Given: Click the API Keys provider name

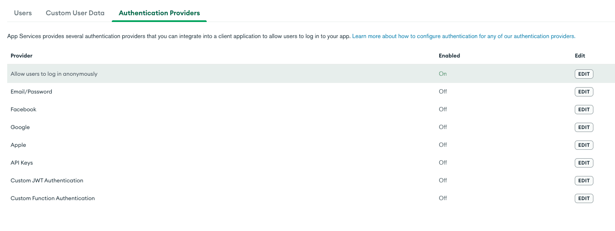Looking at the screenshot, I should (x=22, y=163).
